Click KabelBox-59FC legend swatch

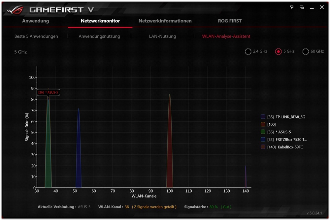pos(263,147)
